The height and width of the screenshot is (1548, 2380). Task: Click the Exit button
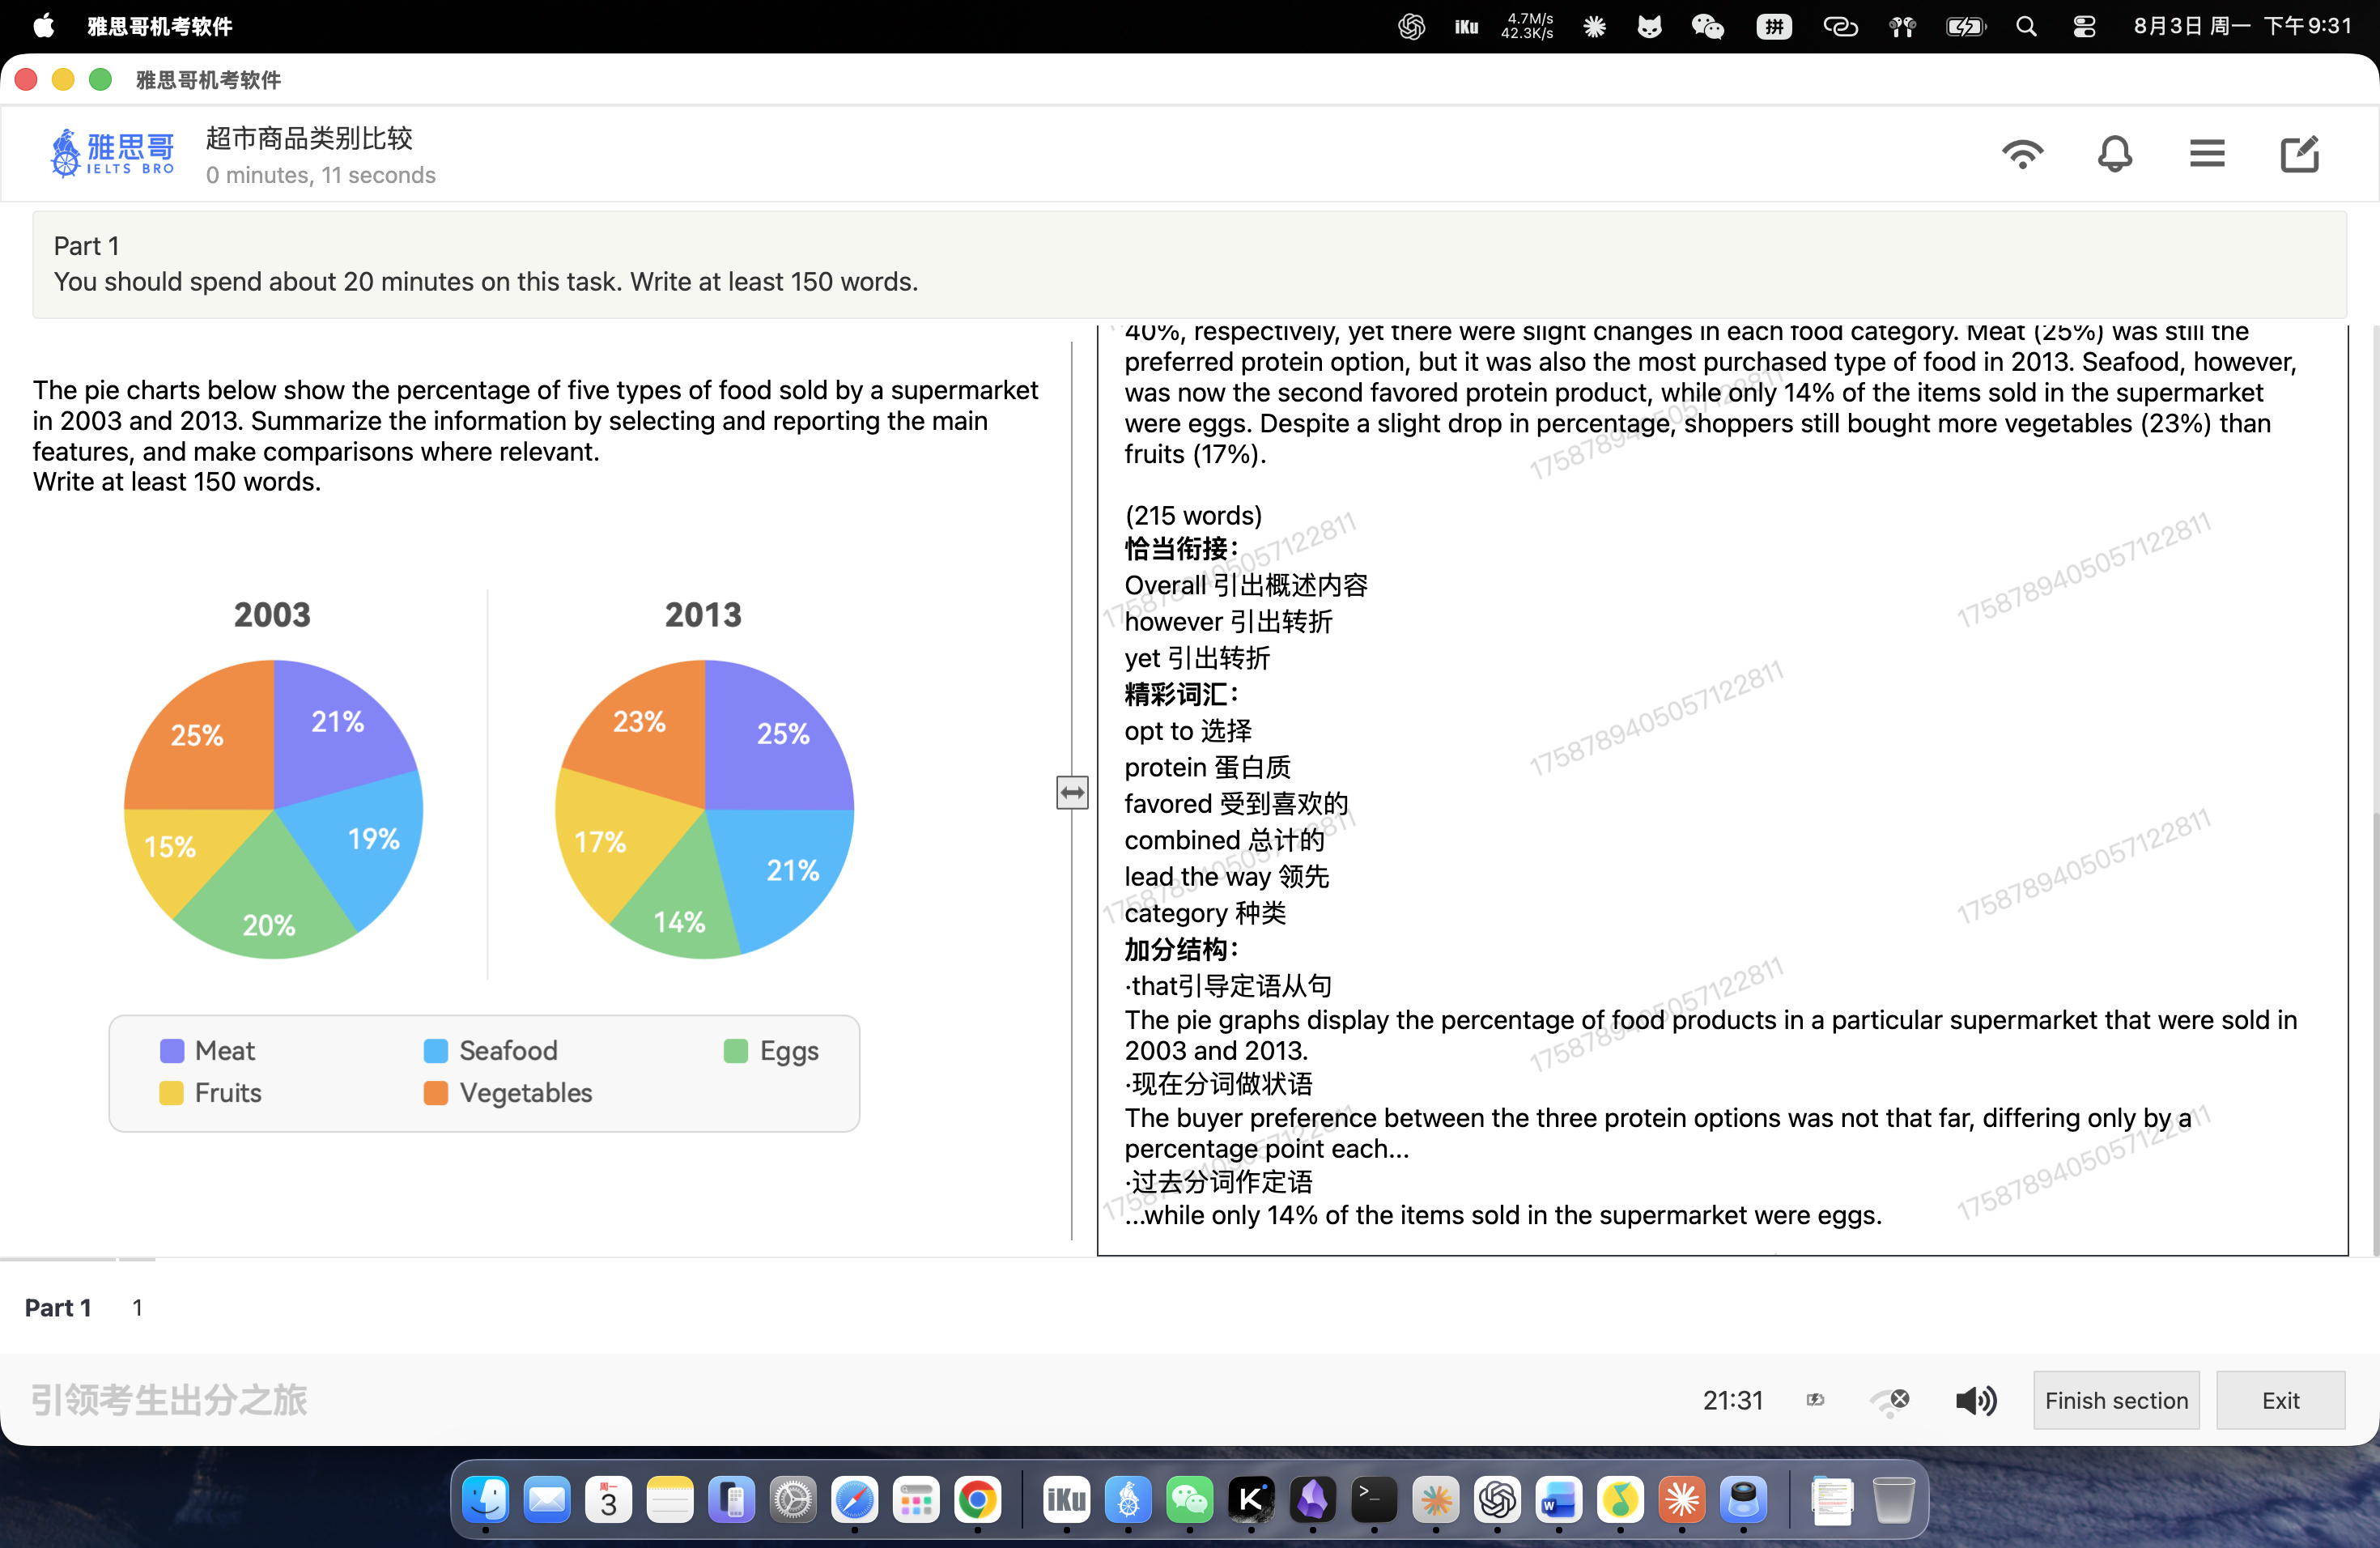(x=2280, y=1400)
